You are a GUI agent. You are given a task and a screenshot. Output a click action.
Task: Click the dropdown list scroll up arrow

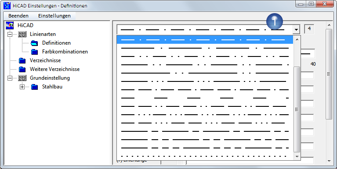297,39
